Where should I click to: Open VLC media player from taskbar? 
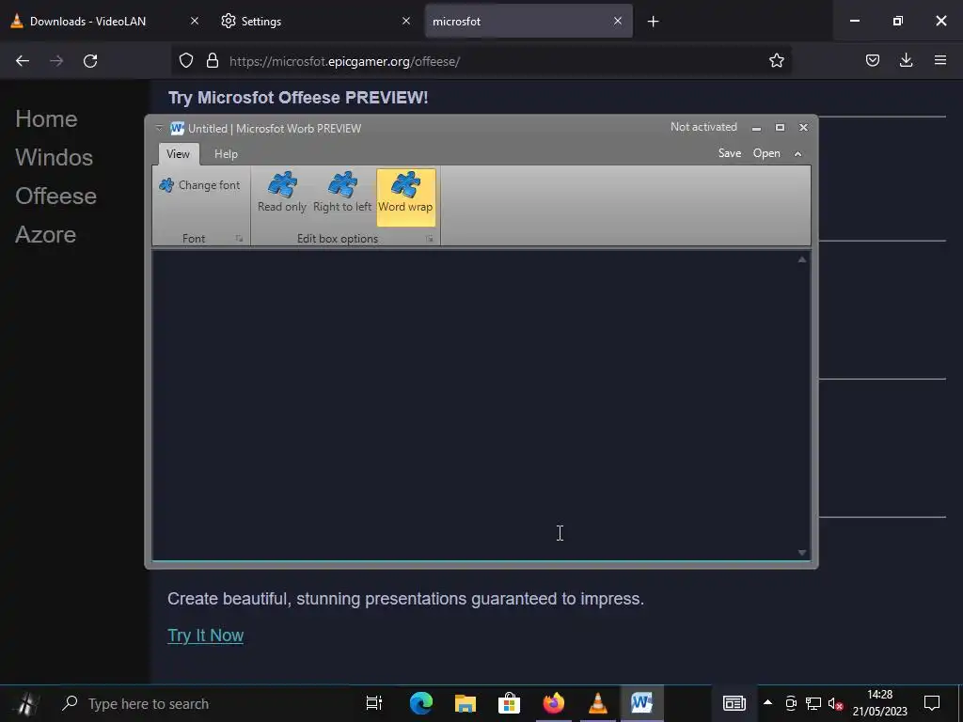[x=597, y=703]
